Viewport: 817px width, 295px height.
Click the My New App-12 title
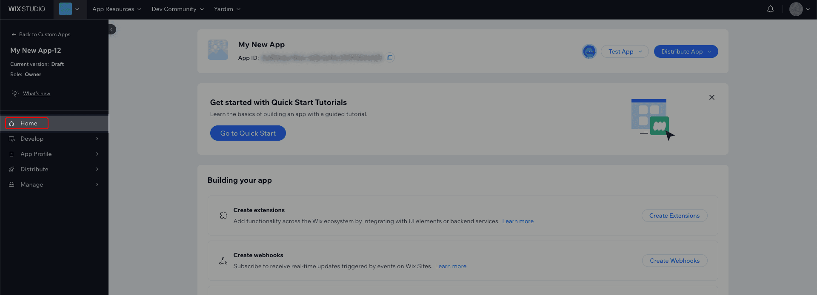click(36, 50)
